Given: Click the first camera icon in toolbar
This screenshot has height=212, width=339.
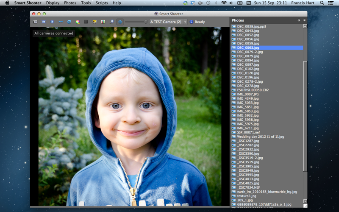Looking at the screenshot, I should tap(35, 22).
